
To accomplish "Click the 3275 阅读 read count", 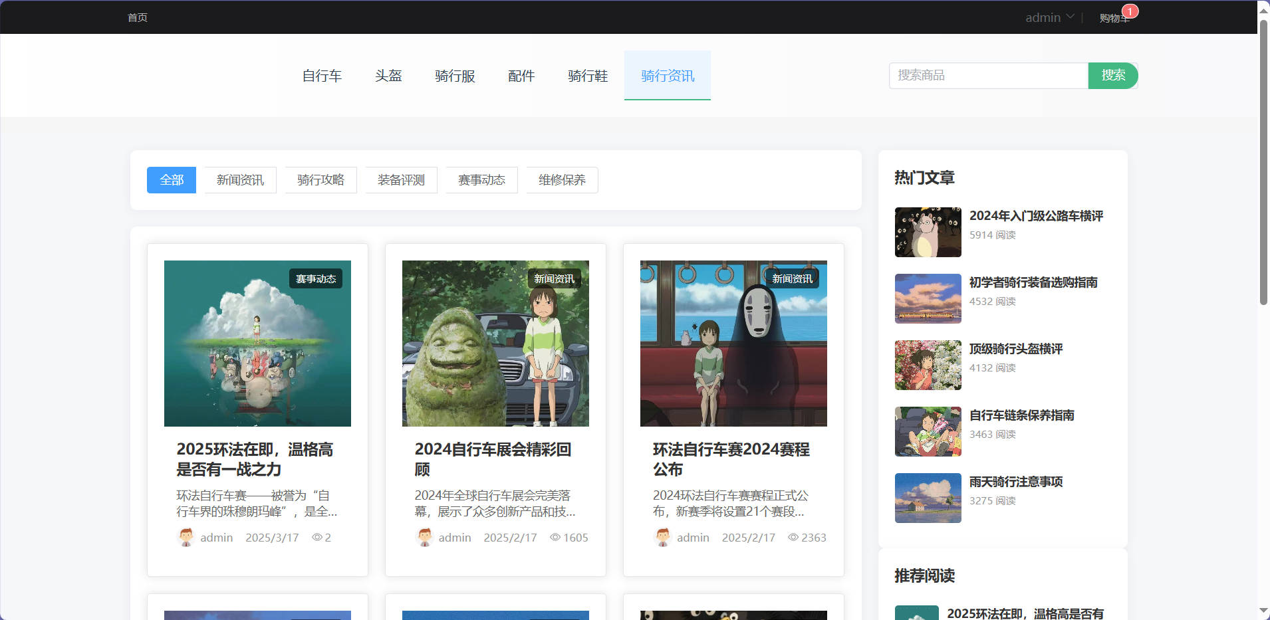I will (992, 500).
